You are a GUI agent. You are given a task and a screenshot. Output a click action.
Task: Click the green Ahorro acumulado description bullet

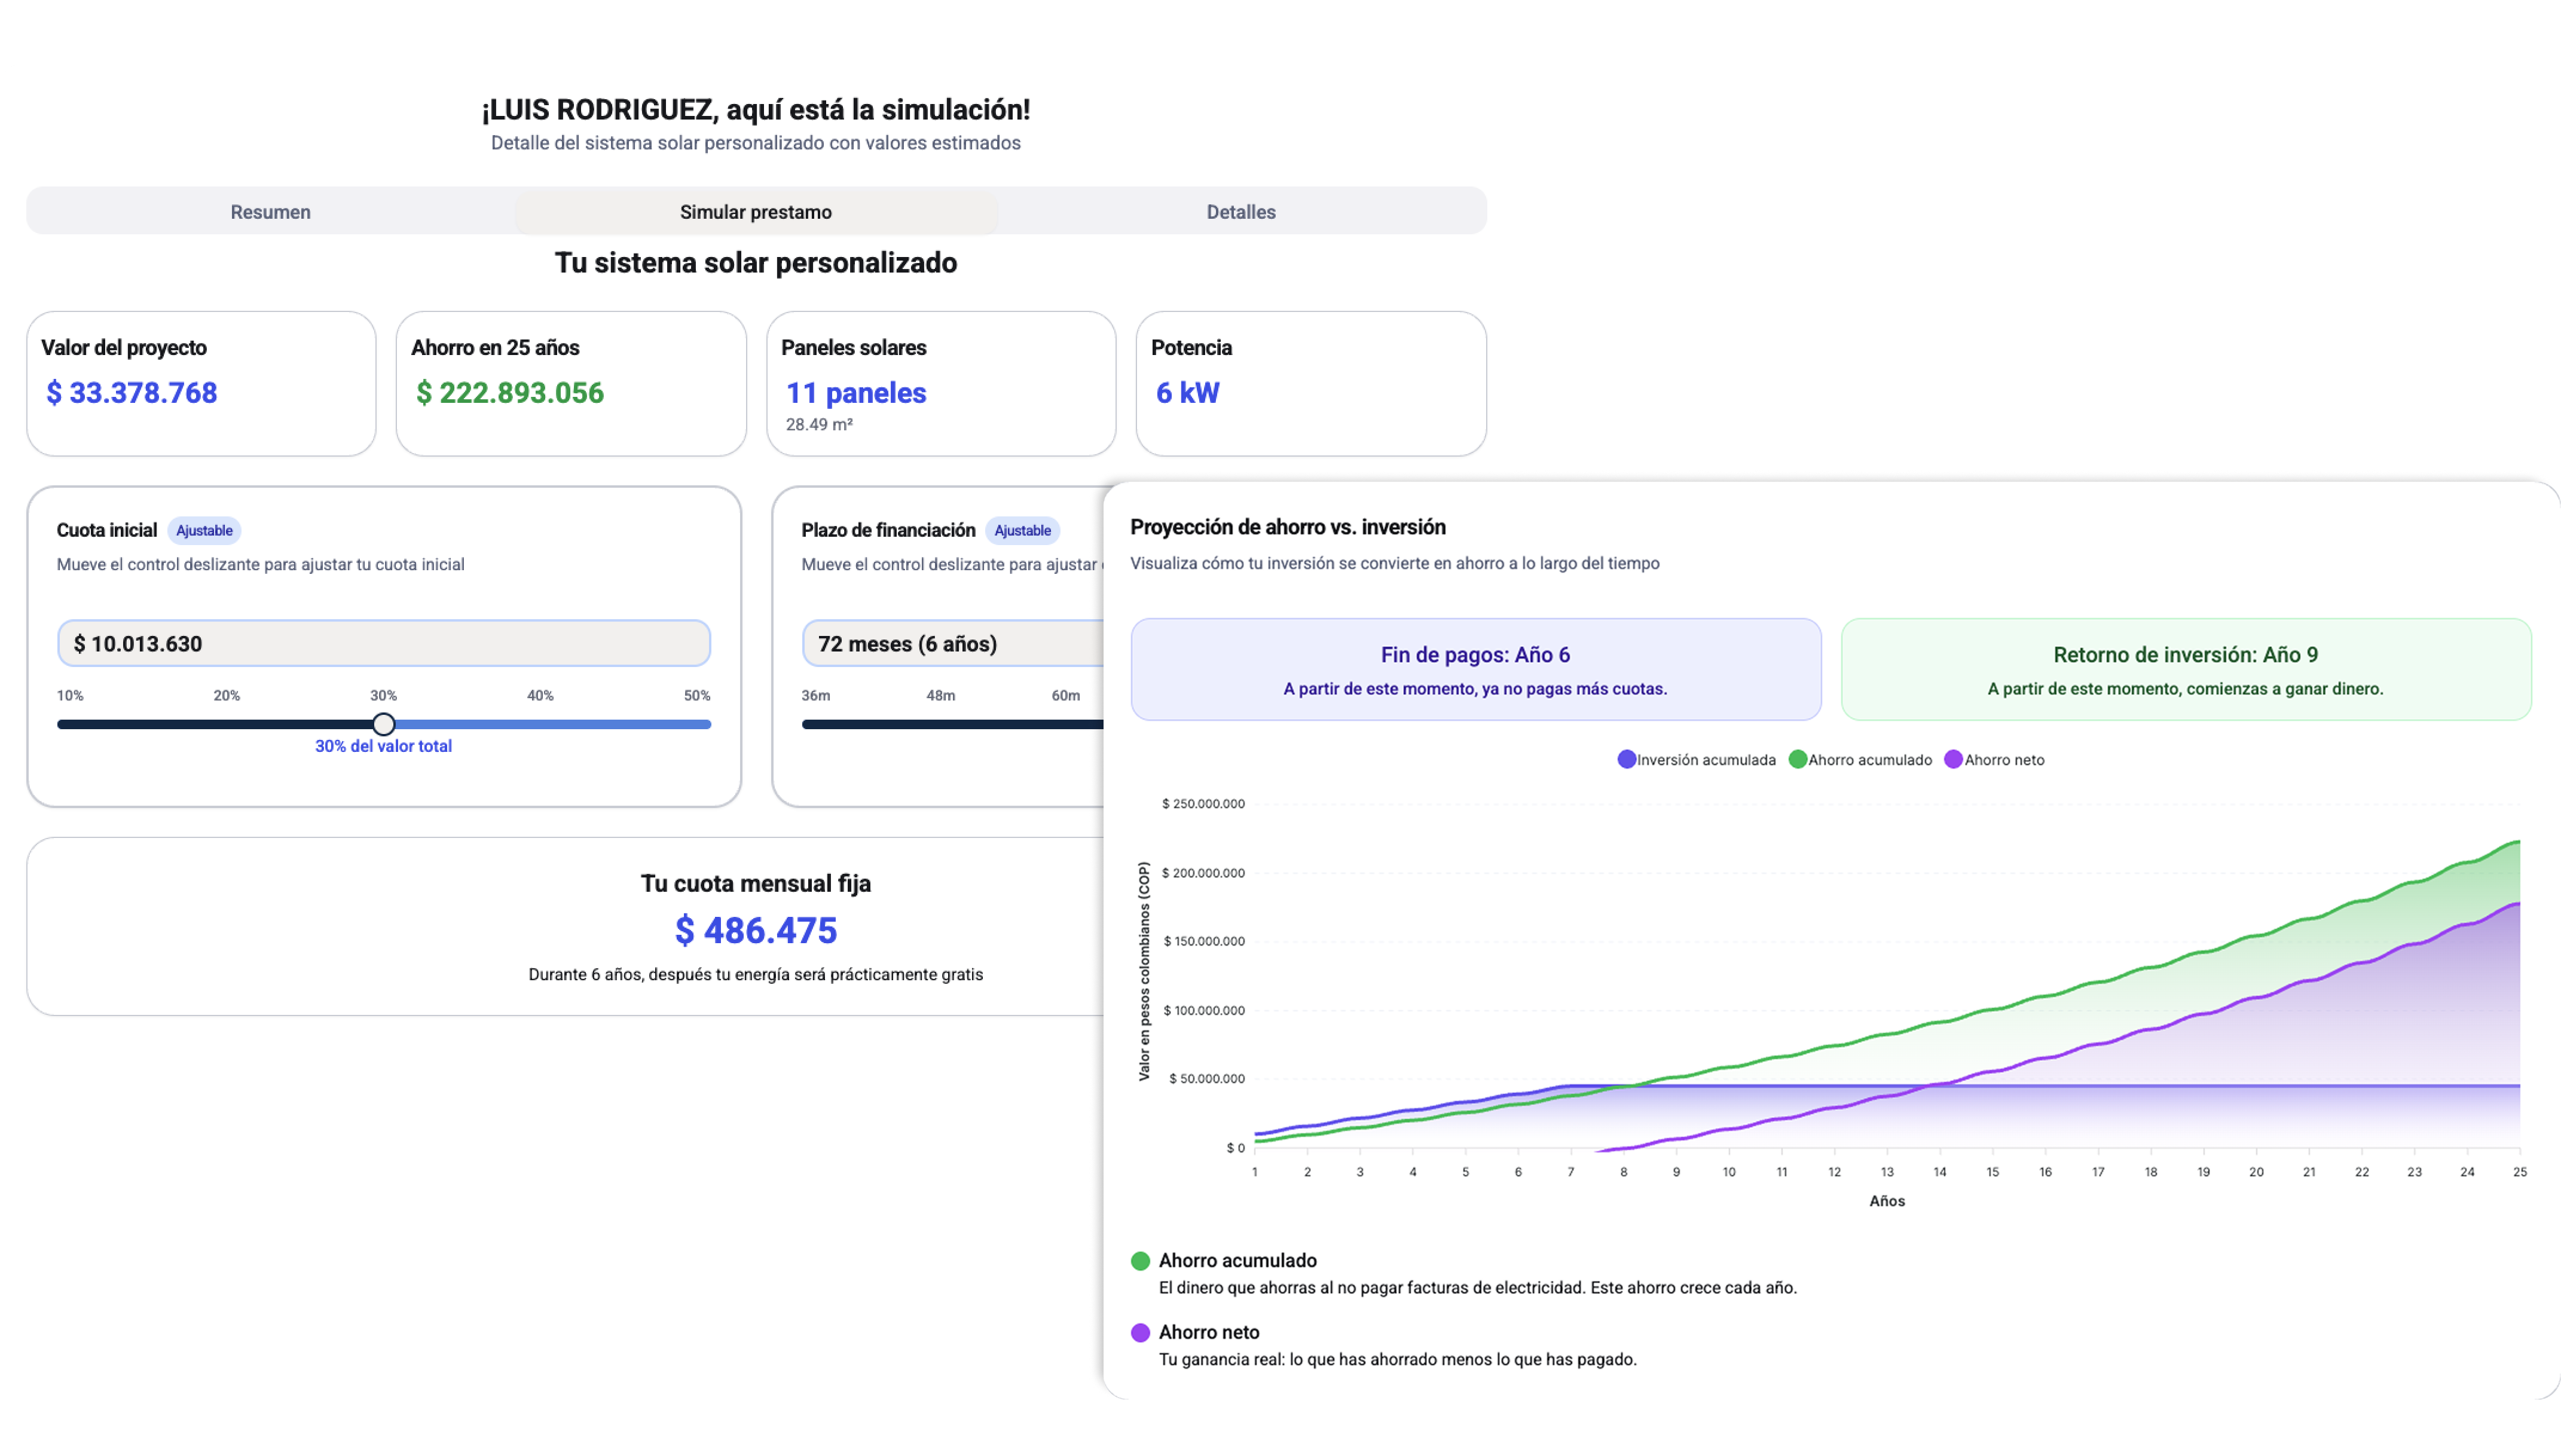tap(1140, 1261)
